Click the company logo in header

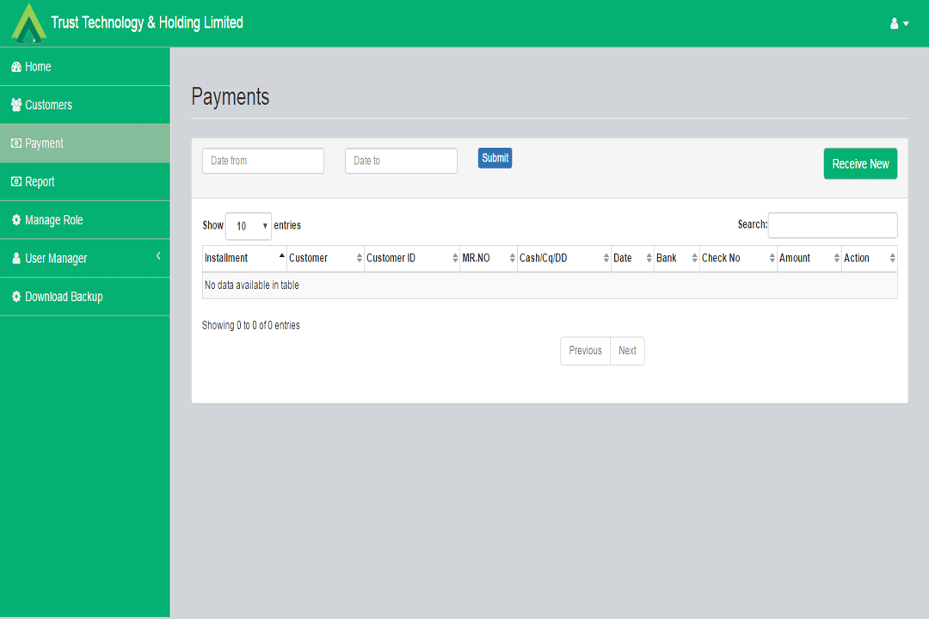[29, 23]
